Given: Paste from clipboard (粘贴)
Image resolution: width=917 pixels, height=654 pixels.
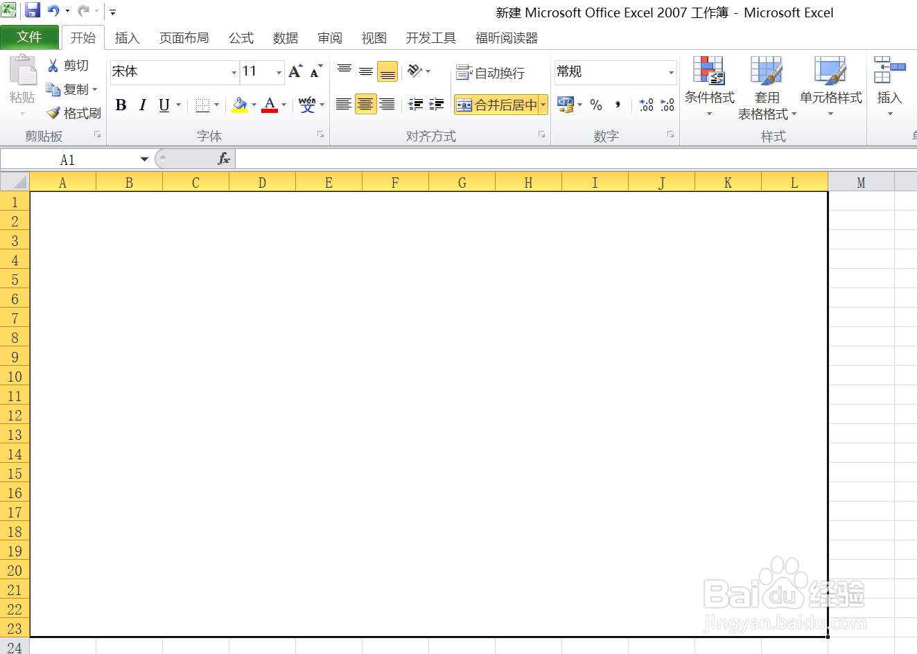Looking at the screenshot, I should [x=22, y=85].
